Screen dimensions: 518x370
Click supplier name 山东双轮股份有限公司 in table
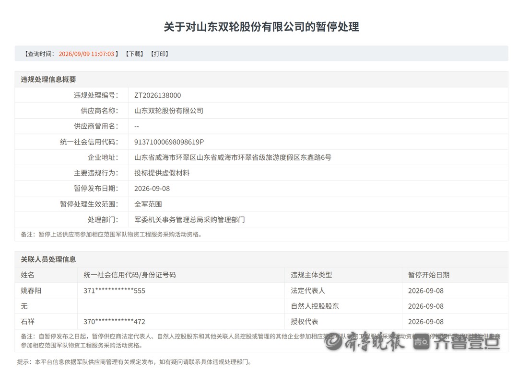click(169, 111)
